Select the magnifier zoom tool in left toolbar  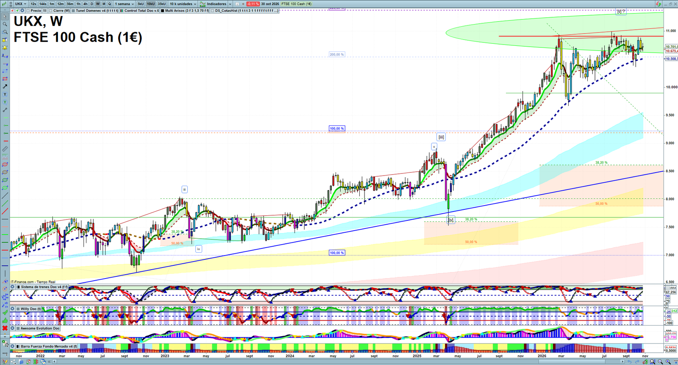click(5, 24)
